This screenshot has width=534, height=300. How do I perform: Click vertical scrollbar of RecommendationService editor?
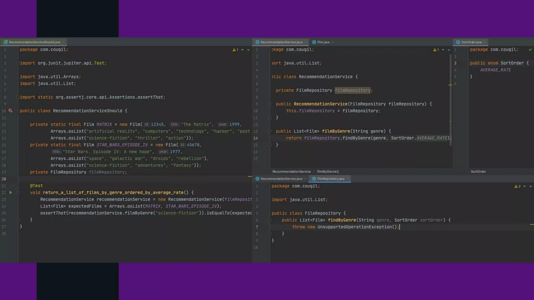450,100
